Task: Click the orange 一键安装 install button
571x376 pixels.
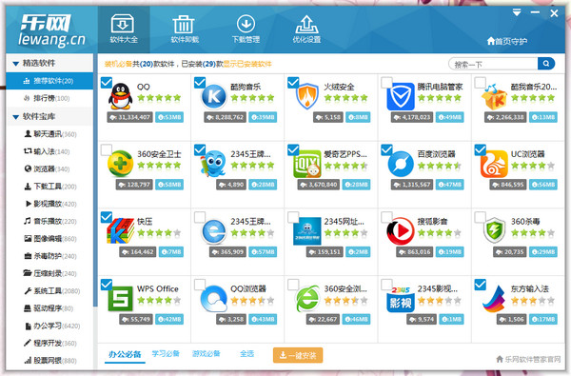Action: pyautogui.click(x=298, y=355)
